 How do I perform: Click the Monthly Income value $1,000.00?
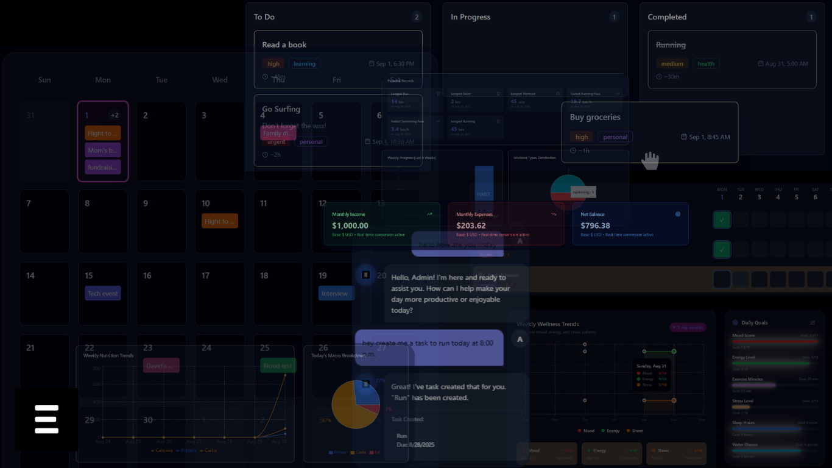click(350, 225)
